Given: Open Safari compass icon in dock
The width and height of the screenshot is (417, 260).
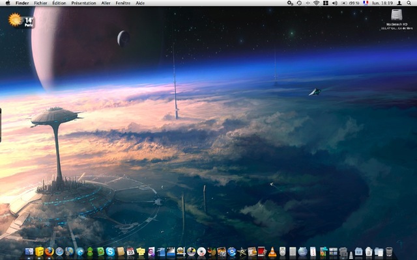Looking at the screenshot, I should (x=59, y=252).
